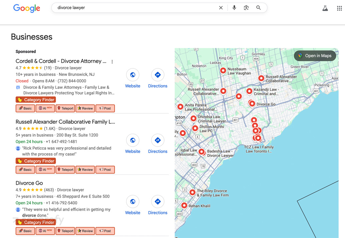Click 'They were so helpful' review snippet
This screenshot has width=345, height=238.
click(66, 212)
